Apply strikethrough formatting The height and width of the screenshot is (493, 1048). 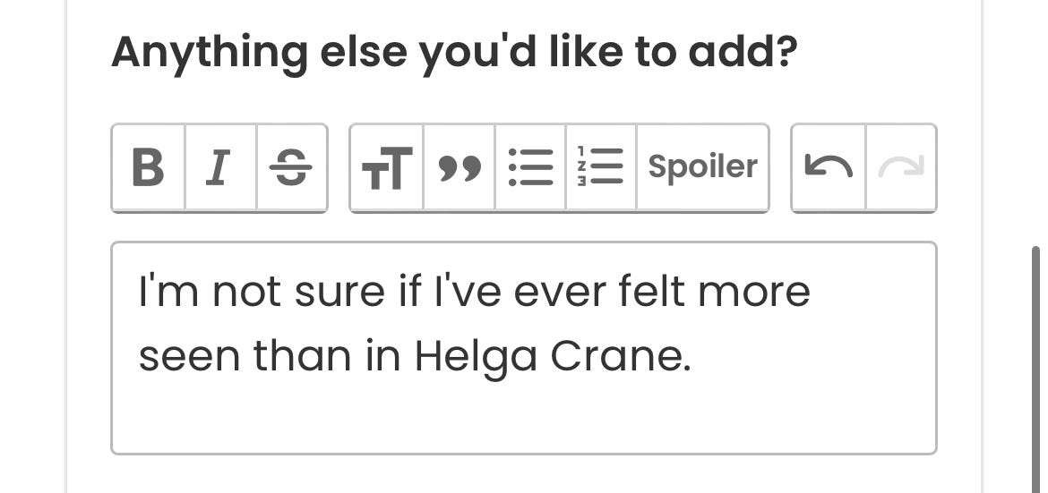[x=292, y=167]
